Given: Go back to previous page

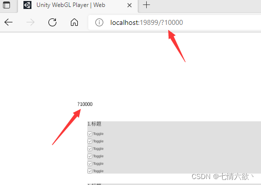Looking at the screenshot, I should 8,22.
